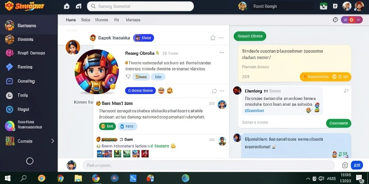369x184 pixels.
Task: Switch to the Menoos tab
Action: click(x=133, y=20)
